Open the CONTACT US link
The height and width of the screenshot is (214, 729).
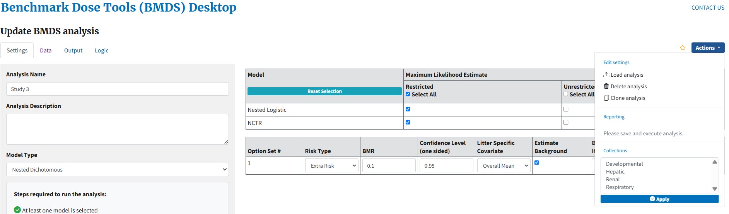(708, 8)
